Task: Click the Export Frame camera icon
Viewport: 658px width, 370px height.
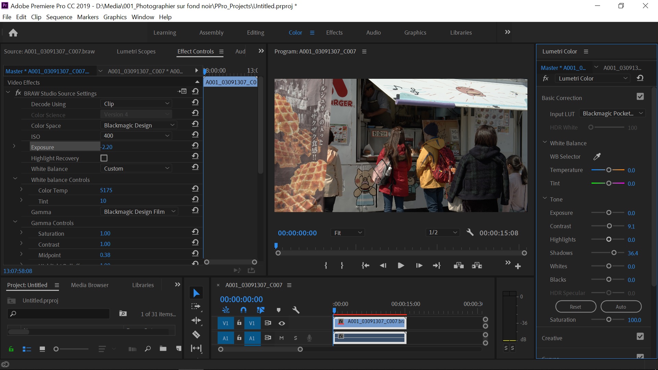Action: coord(458,265)
